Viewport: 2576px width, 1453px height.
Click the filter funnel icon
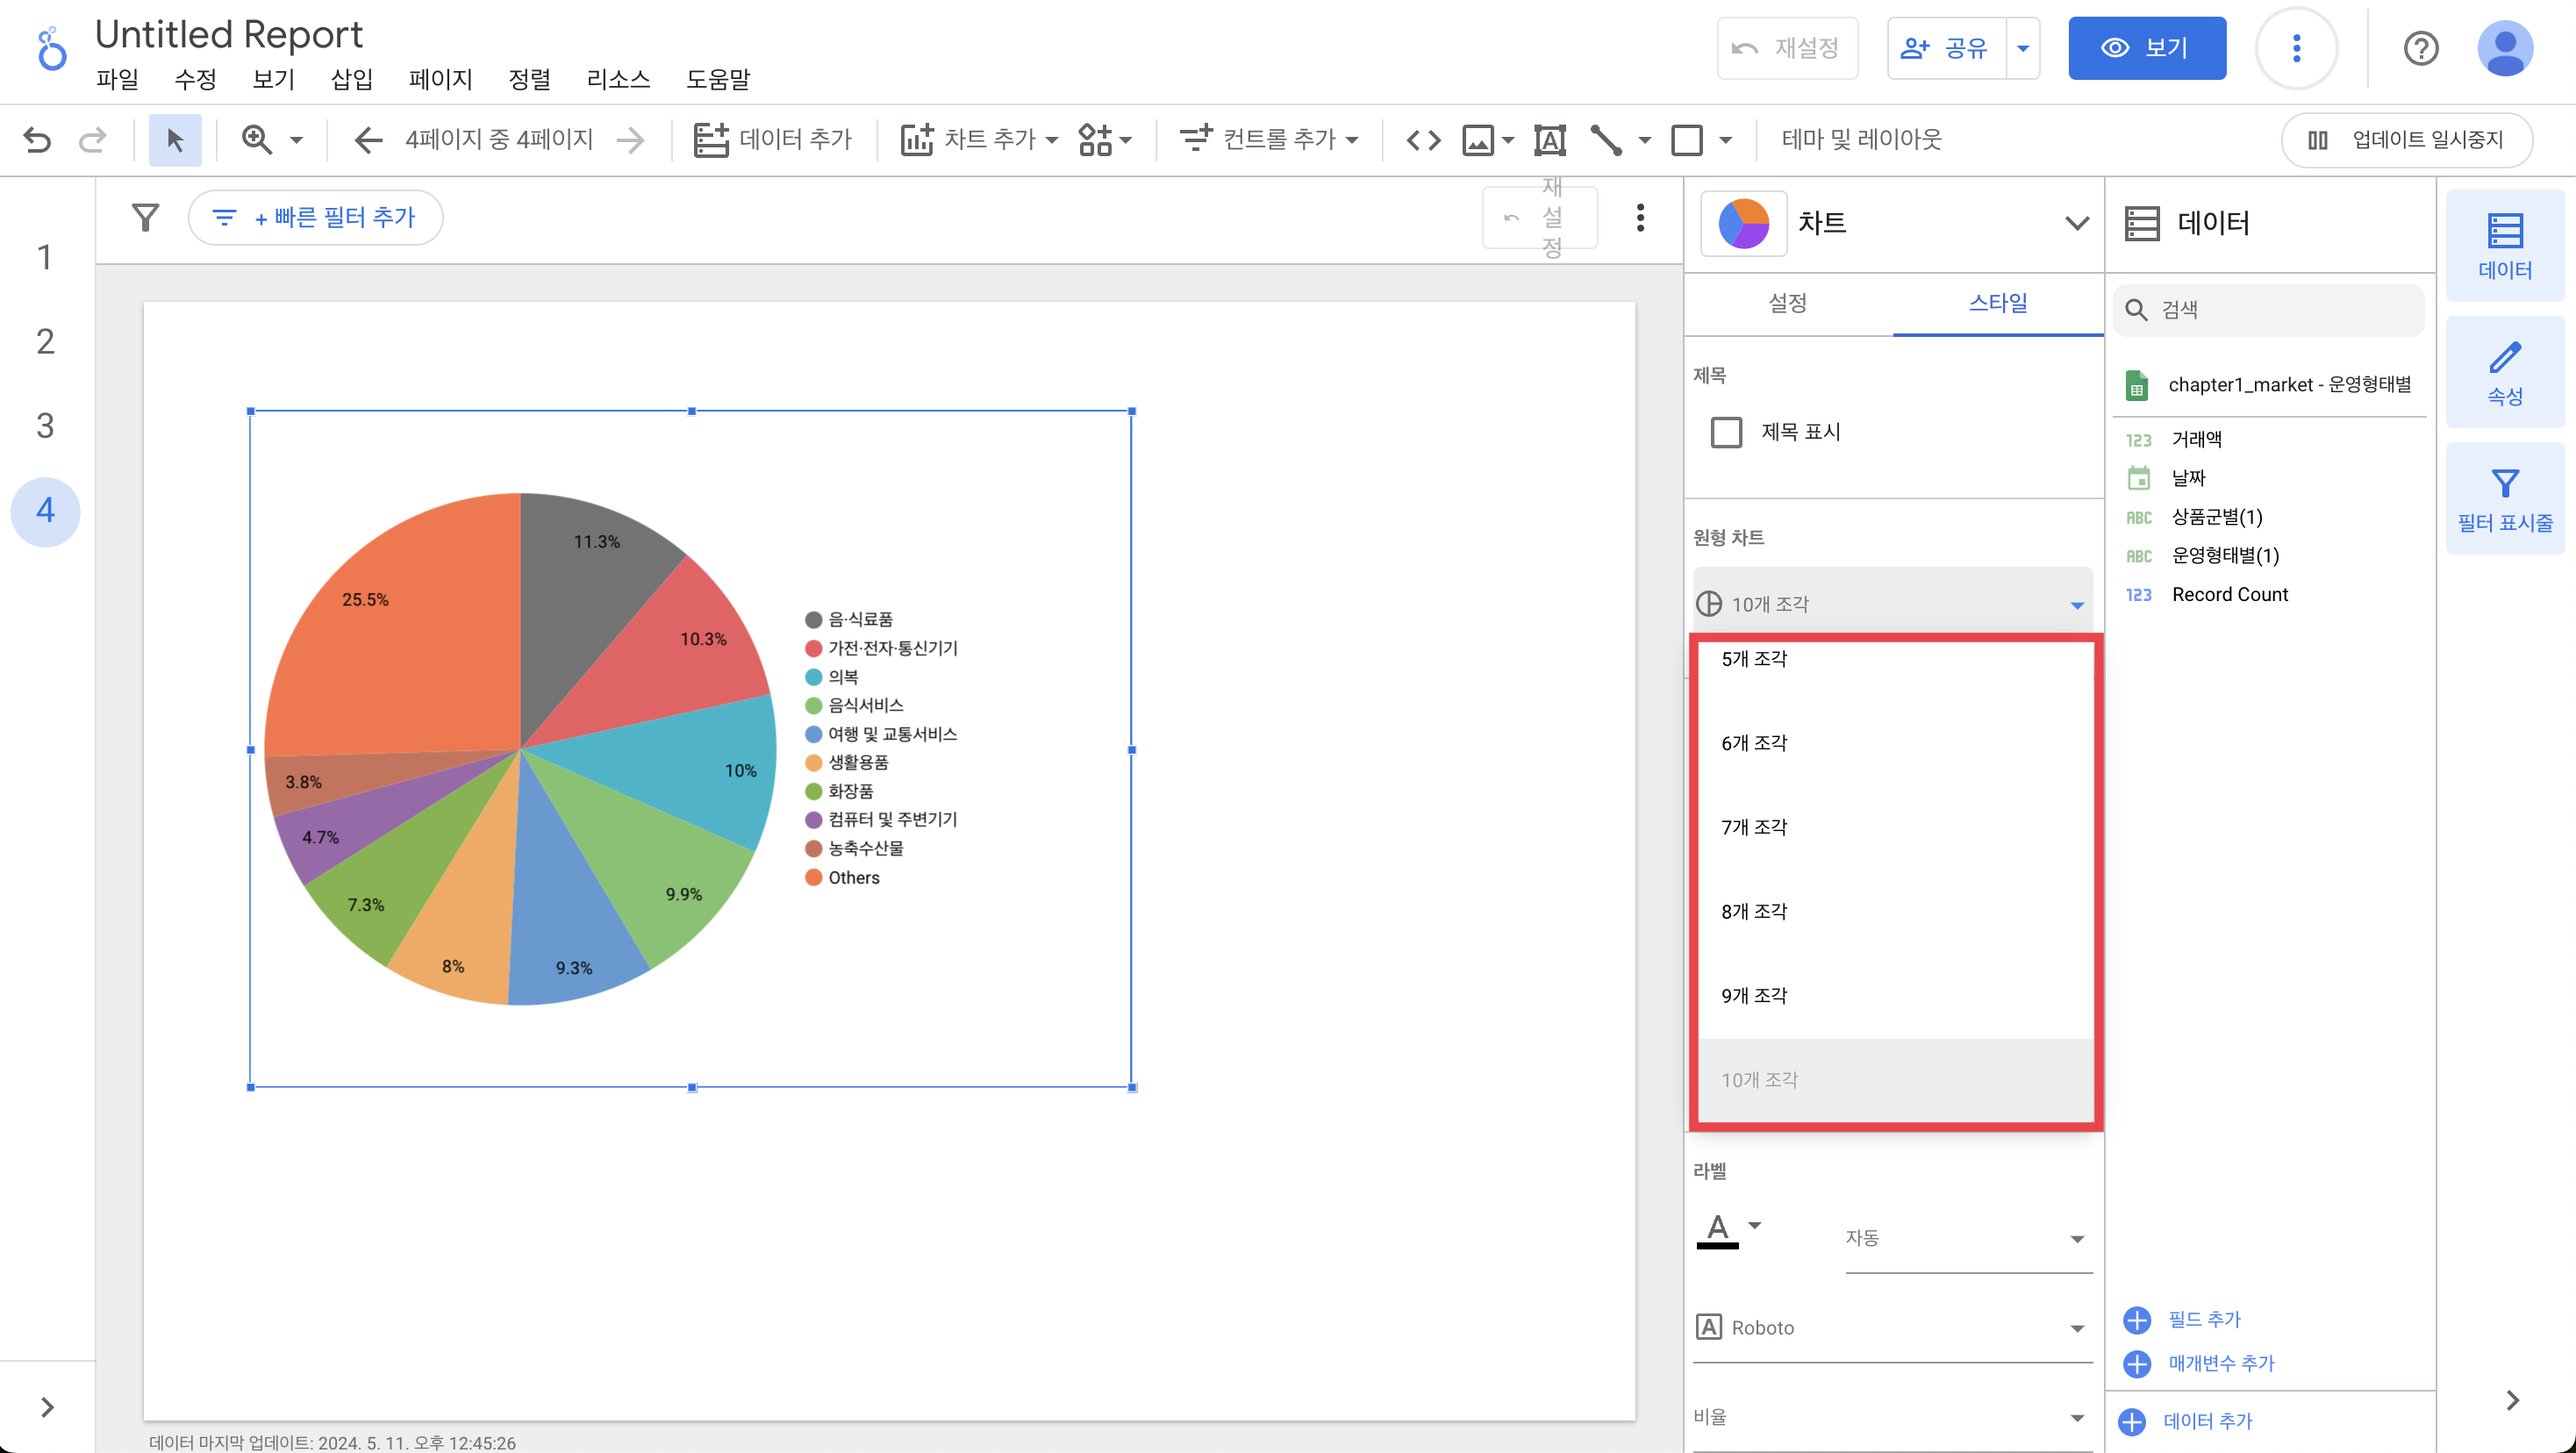click(x=146, y=217)
